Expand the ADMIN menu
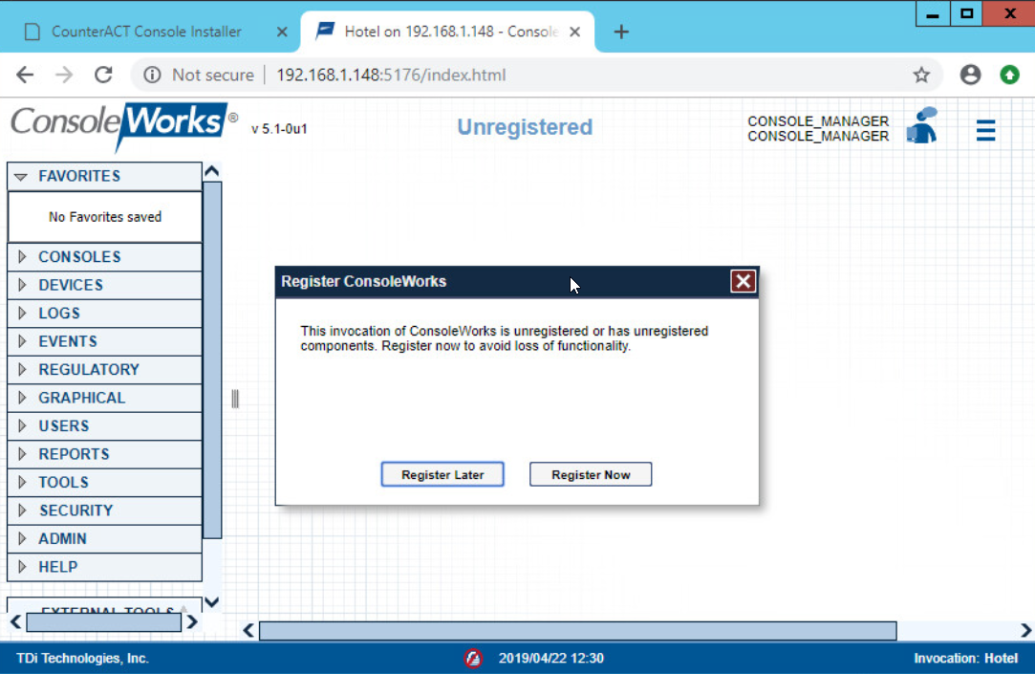This screenshot has height=674, width=1035. tap(104, 538)
